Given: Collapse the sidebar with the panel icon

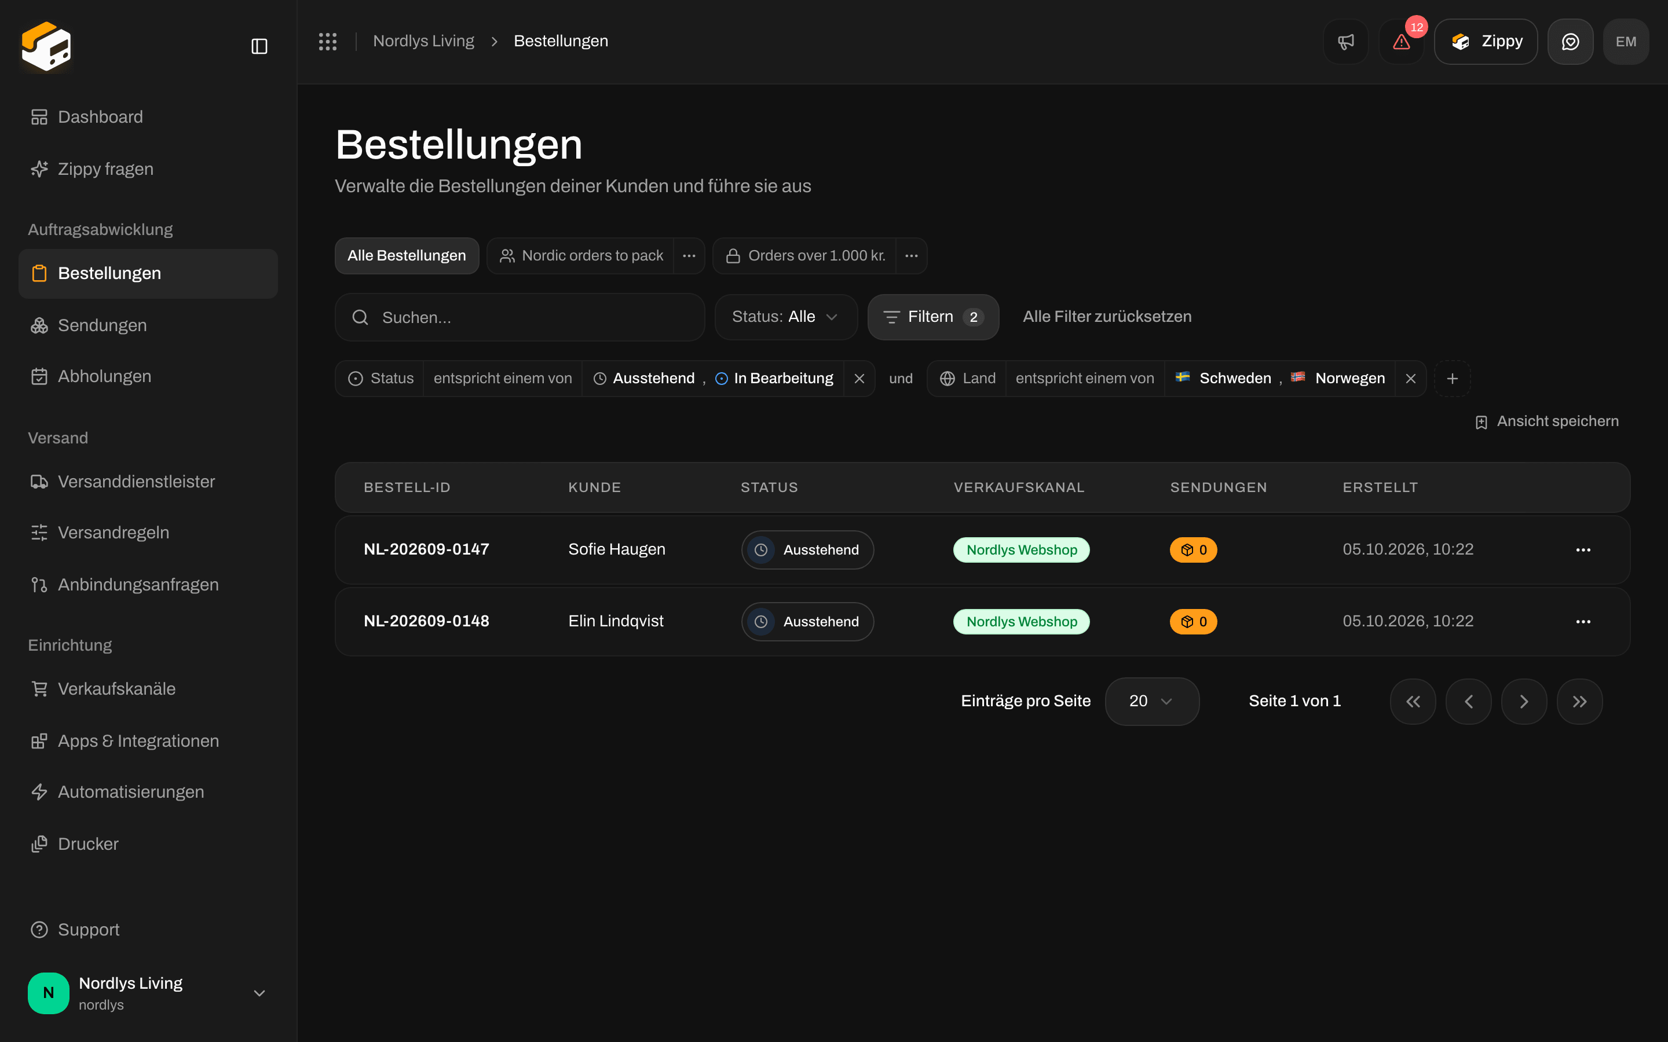Looking at the screenshot, I should (x=259, y=46).
